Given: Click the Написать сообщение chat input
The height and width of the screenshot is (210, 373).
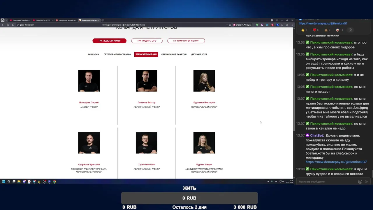Looking at the screenshot, I should click(x=326, y=181).
